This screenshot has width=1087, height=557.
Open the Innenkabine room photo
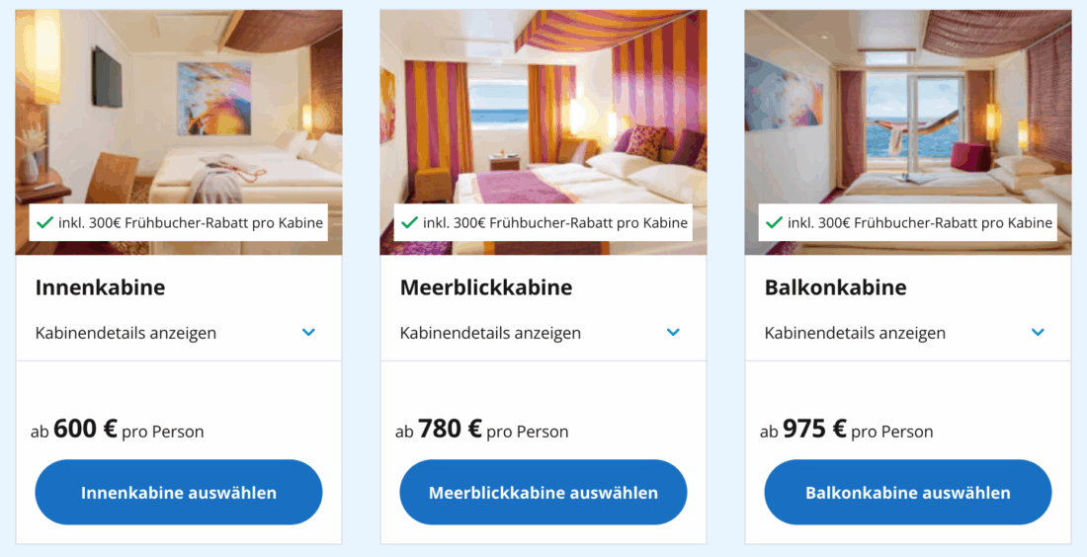[x=178, y=109]
